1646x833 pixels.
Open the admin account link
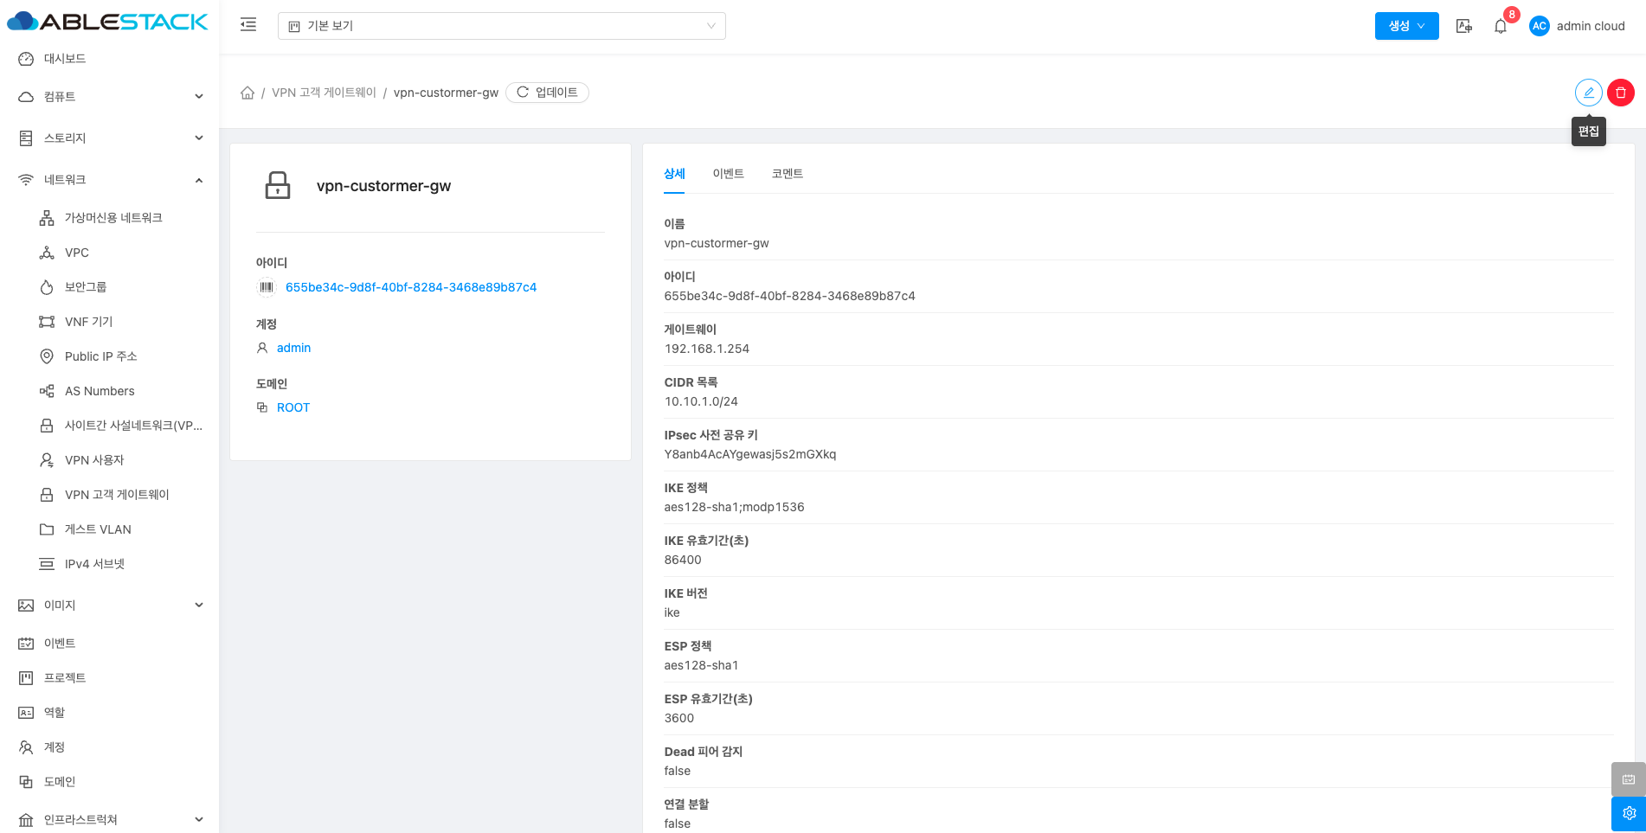293,348
